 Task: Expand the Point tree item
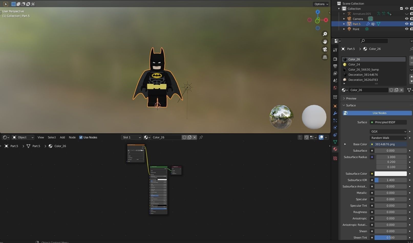[344, 29]
